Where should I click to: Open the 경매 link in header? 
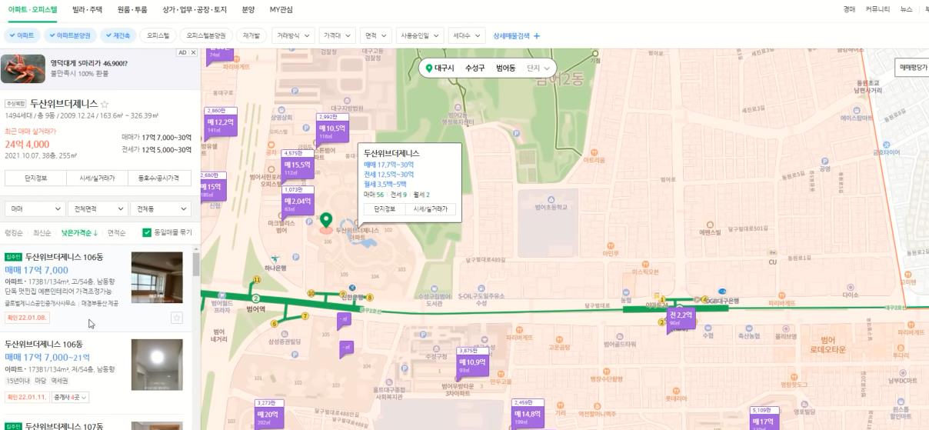click(x=849, y=9)
